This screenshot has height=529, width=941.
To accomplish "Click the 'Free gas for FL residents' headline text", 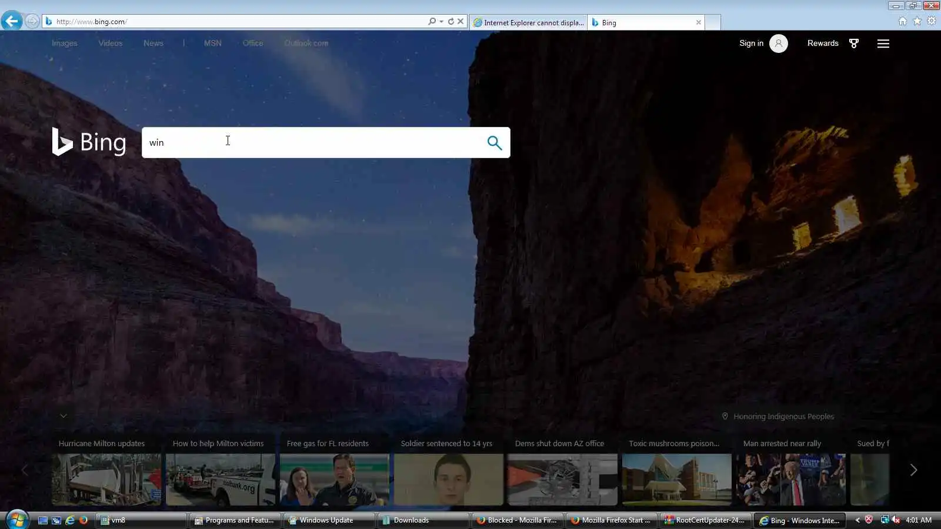I will pyautogui.click(x=328, y=443).
